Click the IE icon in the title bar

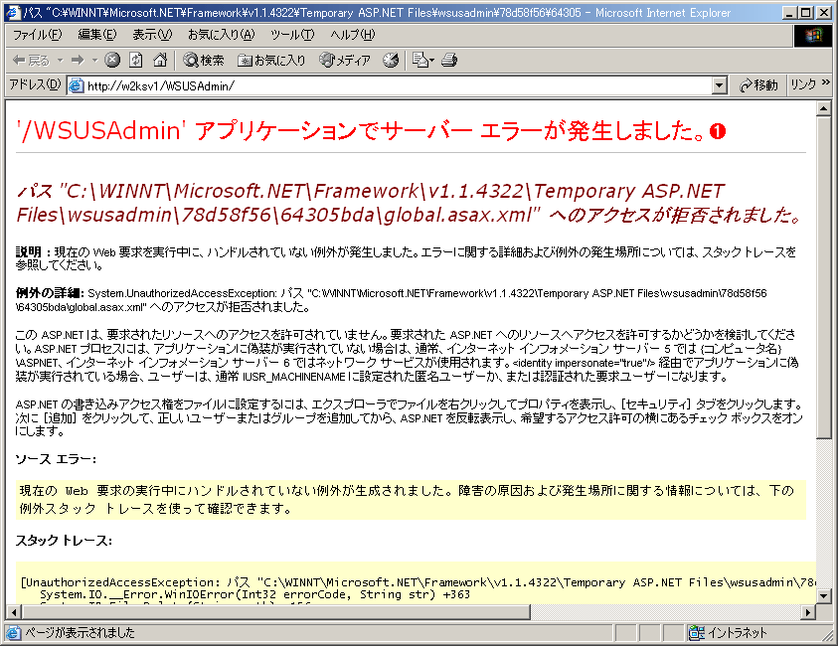tap(13, 12)
